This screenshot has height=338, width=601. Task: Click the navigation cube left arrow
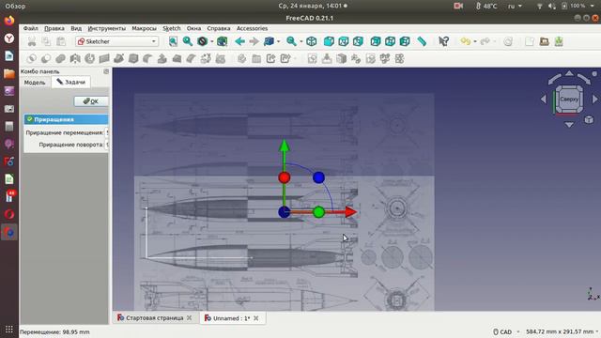point(544,99)
